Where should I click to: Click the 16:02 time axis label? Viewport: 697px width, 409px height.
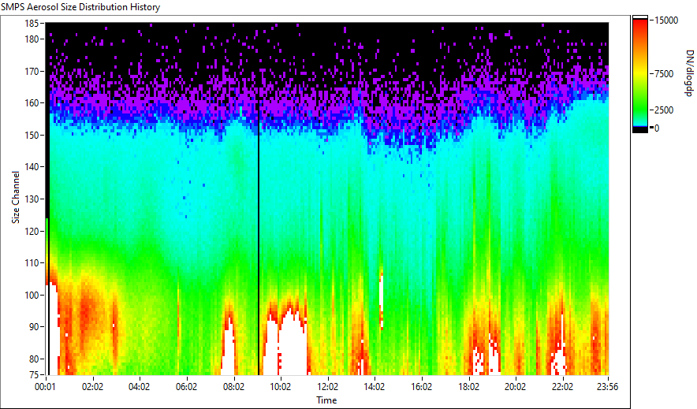421,387
